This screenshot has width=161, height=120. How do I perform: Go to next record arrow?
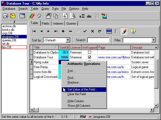[x=48, y=31]
